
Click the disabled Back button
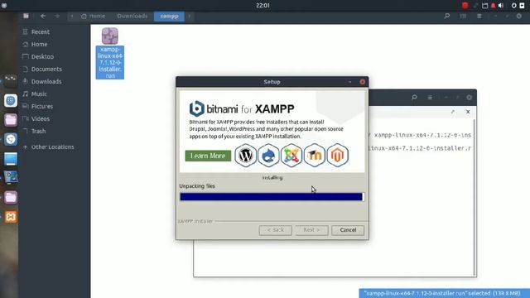(276, 230)
